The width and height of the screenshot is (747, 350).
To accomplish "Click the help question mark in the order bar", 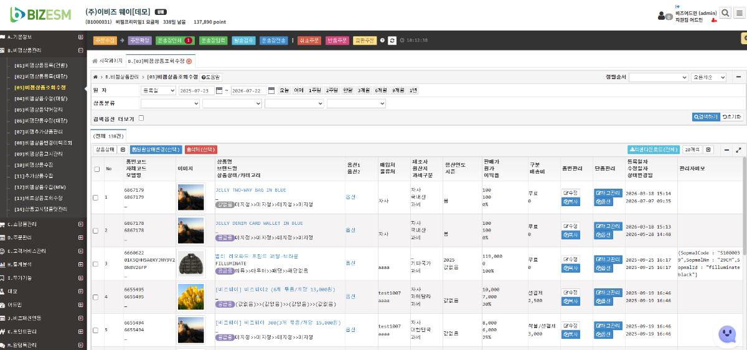I will click(x=382, y=40).
